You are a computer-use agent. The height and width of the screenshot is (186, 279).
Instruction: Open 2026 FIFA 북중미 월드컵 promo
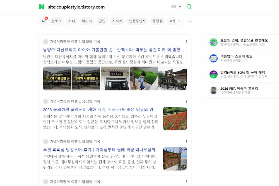coord(239,89)
